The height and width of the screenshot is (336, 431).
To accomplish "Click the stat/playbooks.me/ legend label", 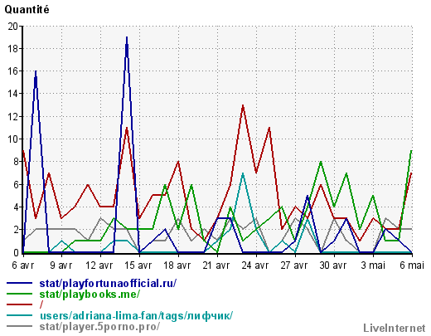I will [90, 295].
